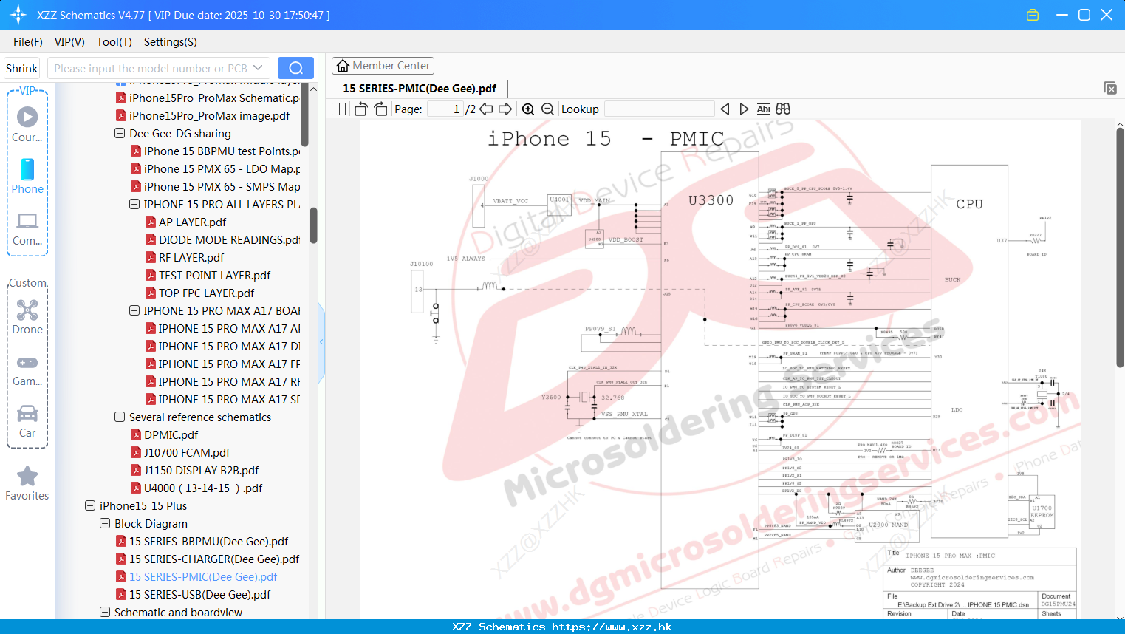Open the File(F) menu
1125x634 pixels.
pyautogui.click(x=28, y=42)
